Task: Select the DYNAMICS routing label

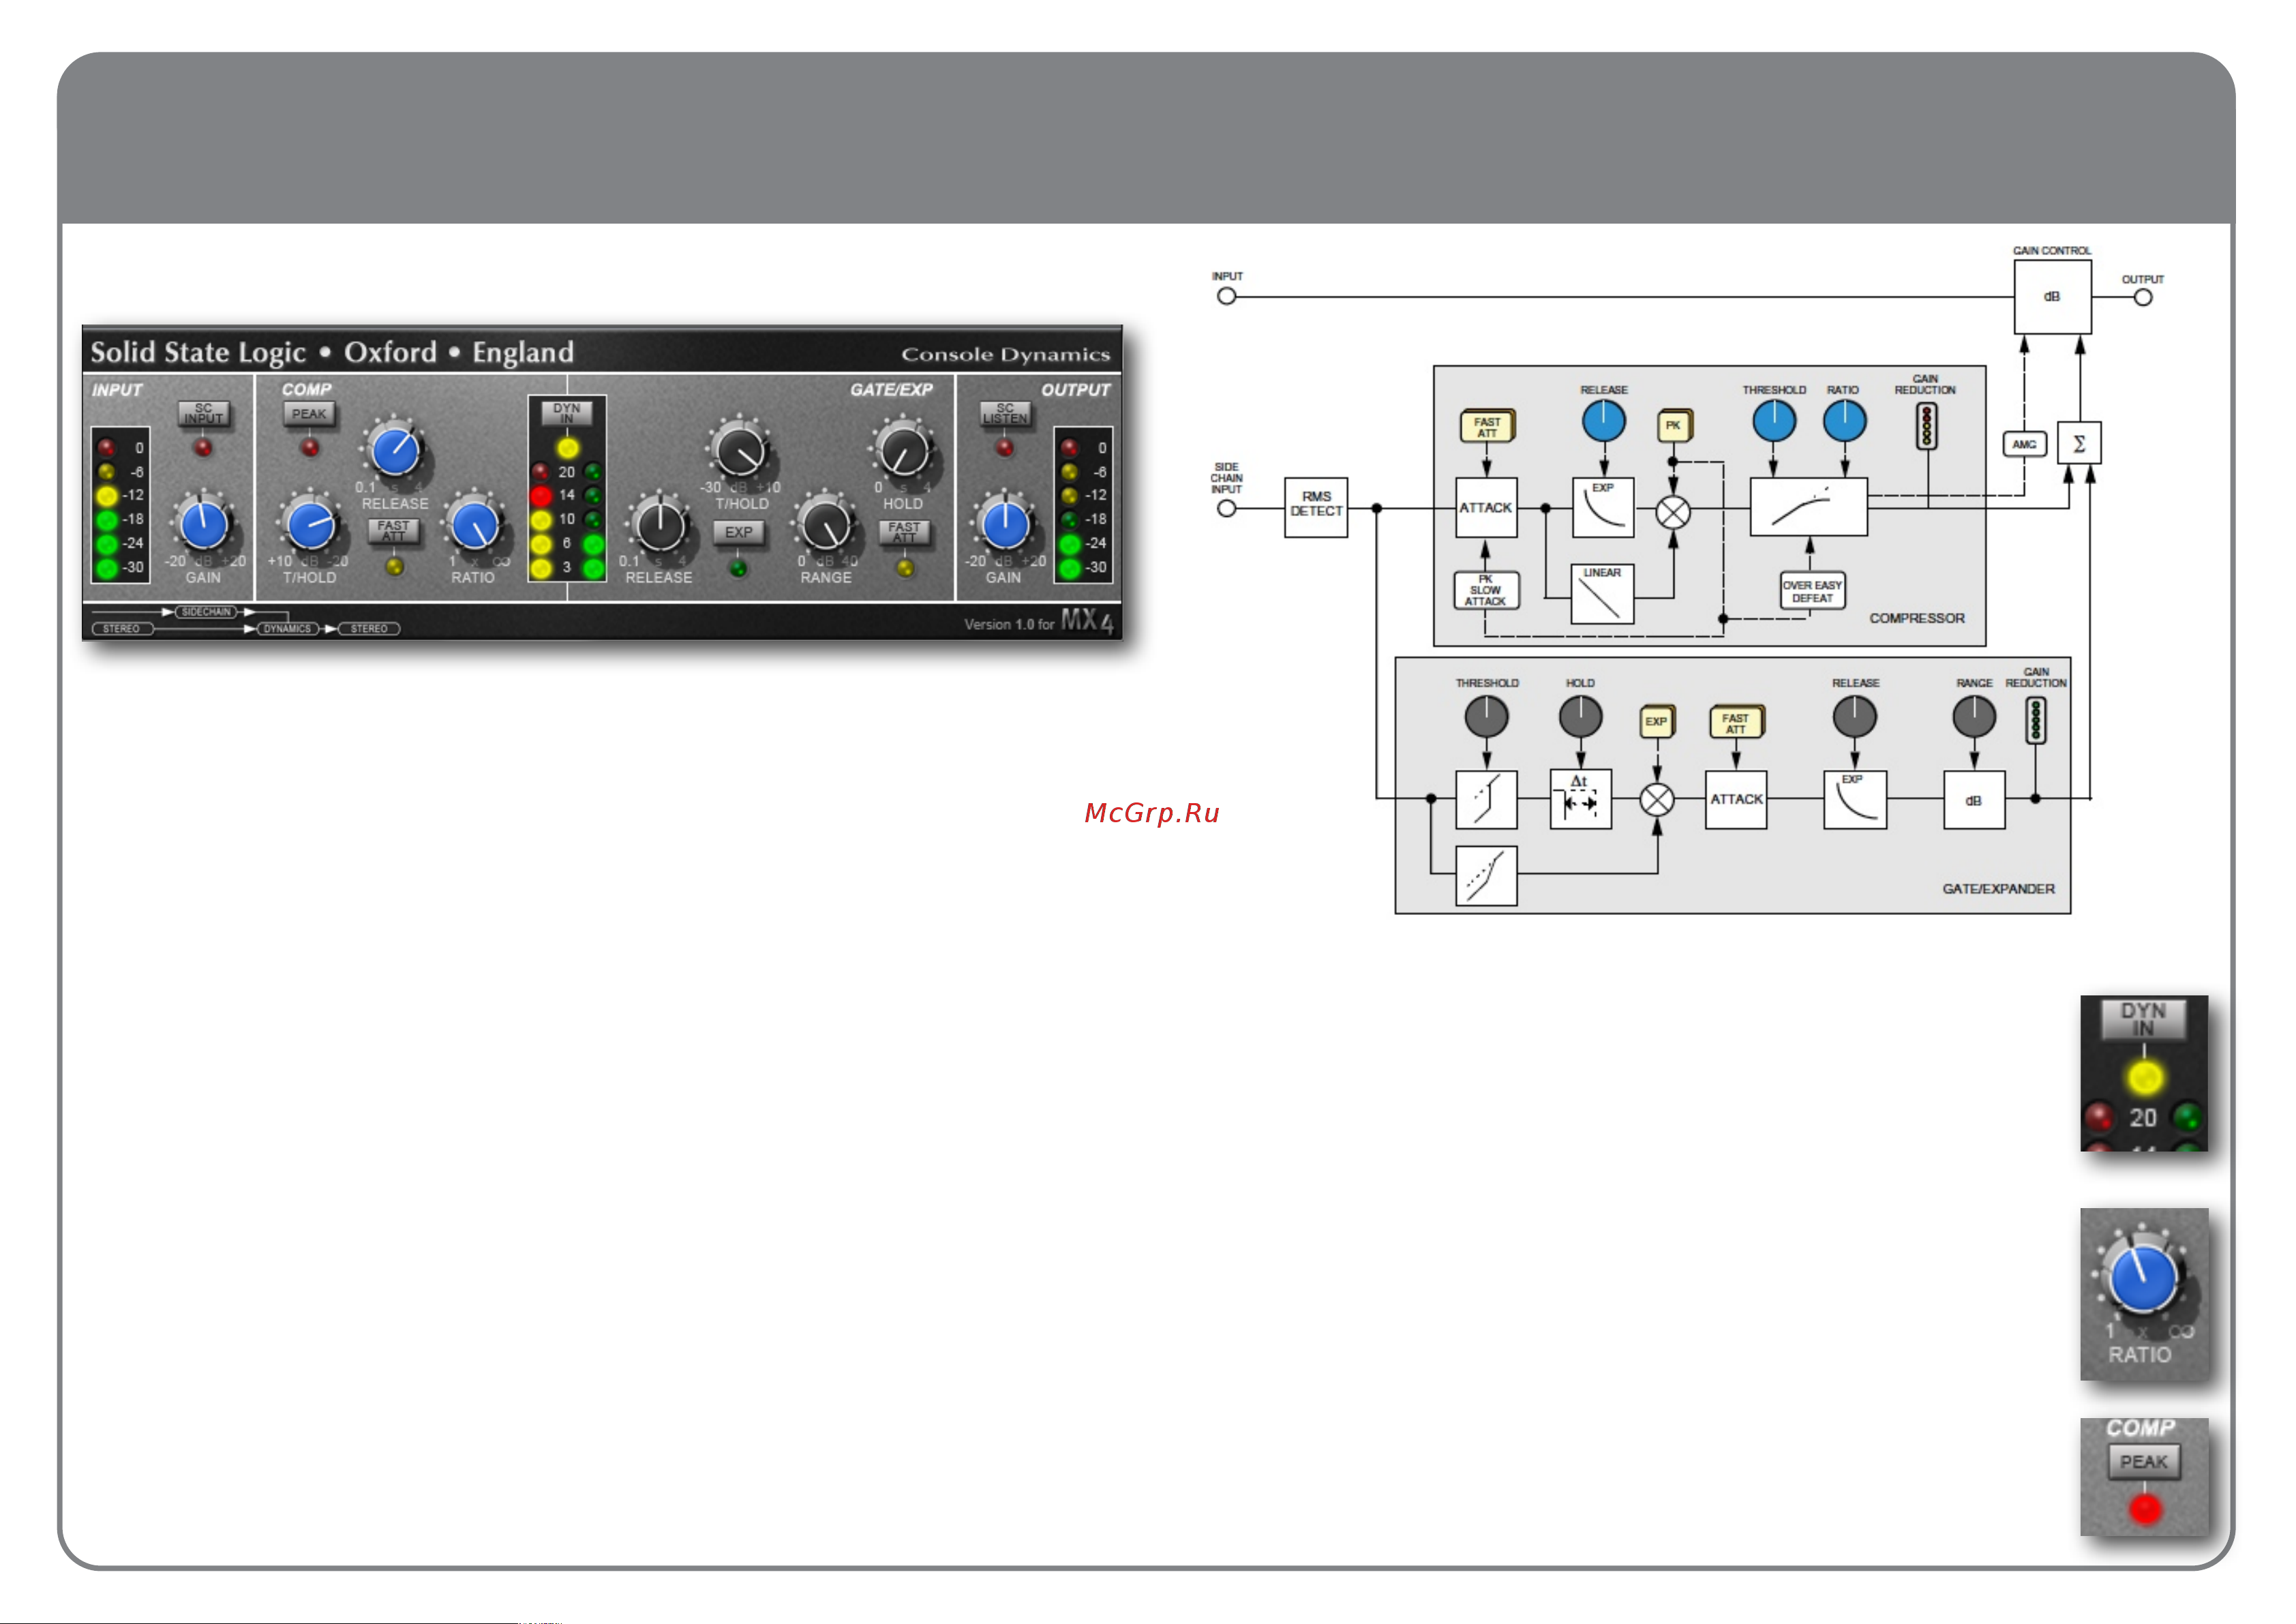Action: pos(288,629)
